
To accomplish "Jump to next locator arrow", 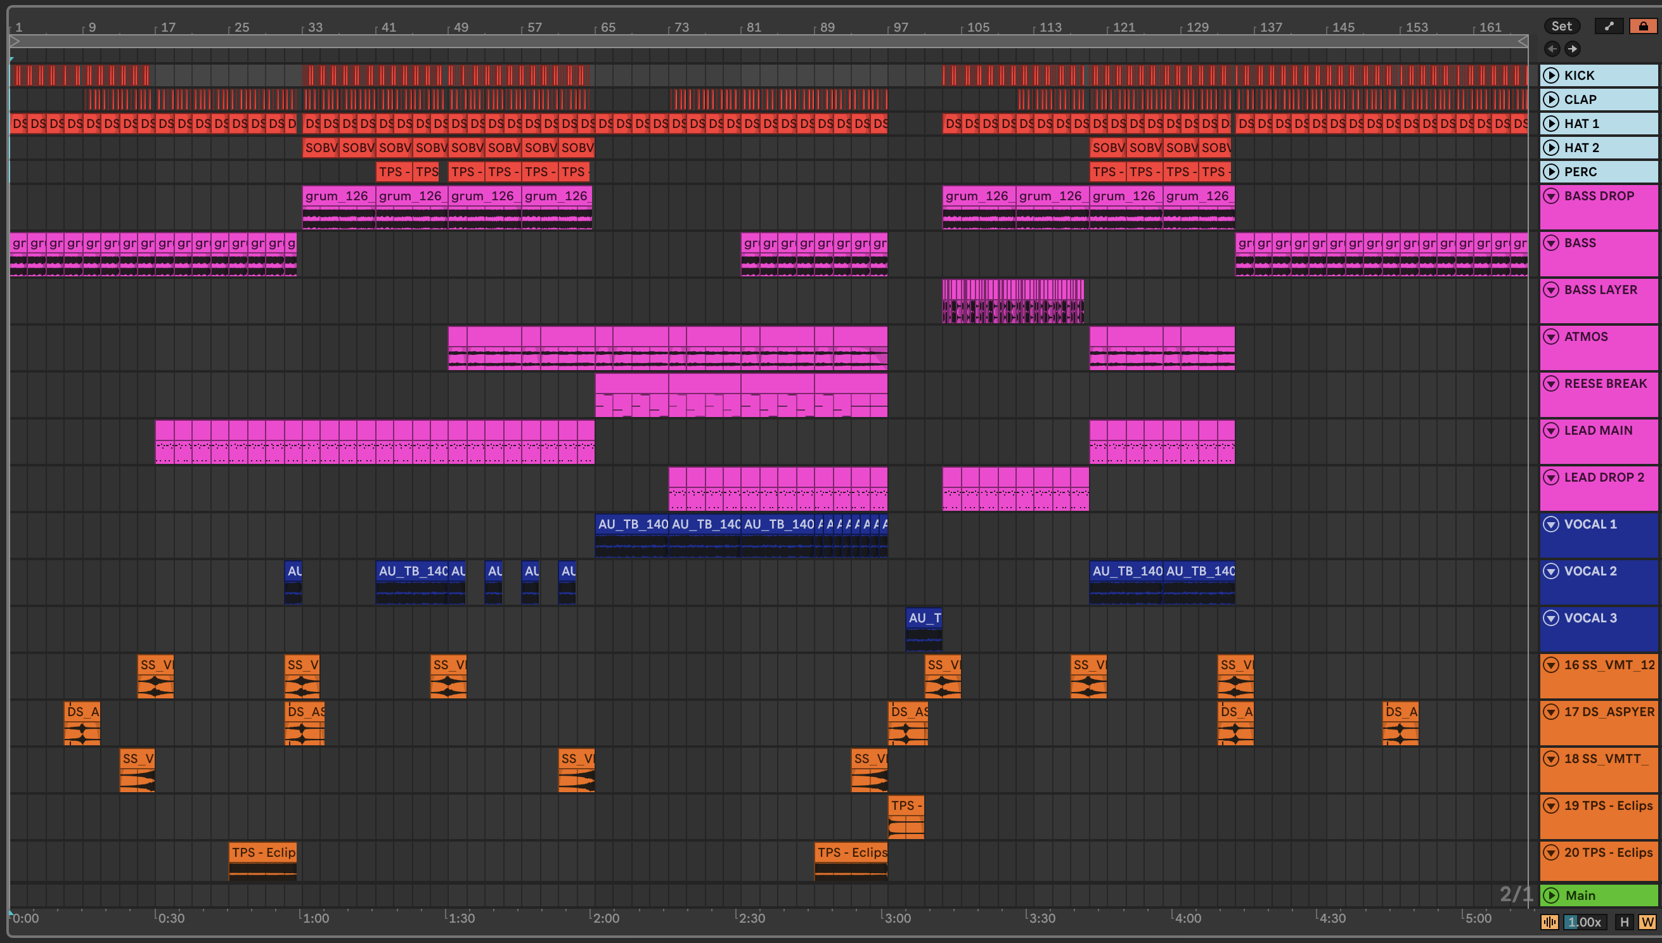I will click(x=1573, y=49).
